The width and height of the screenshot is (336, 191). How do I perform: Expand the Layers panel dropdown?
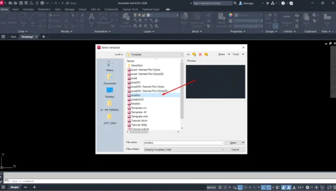point(149,31)
